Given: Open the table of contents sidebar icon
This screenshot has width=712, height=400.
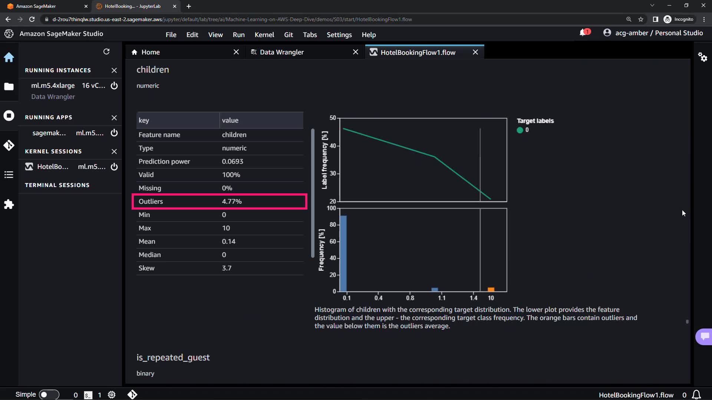Looking at the screenshot, I should [x=9, y=174].
